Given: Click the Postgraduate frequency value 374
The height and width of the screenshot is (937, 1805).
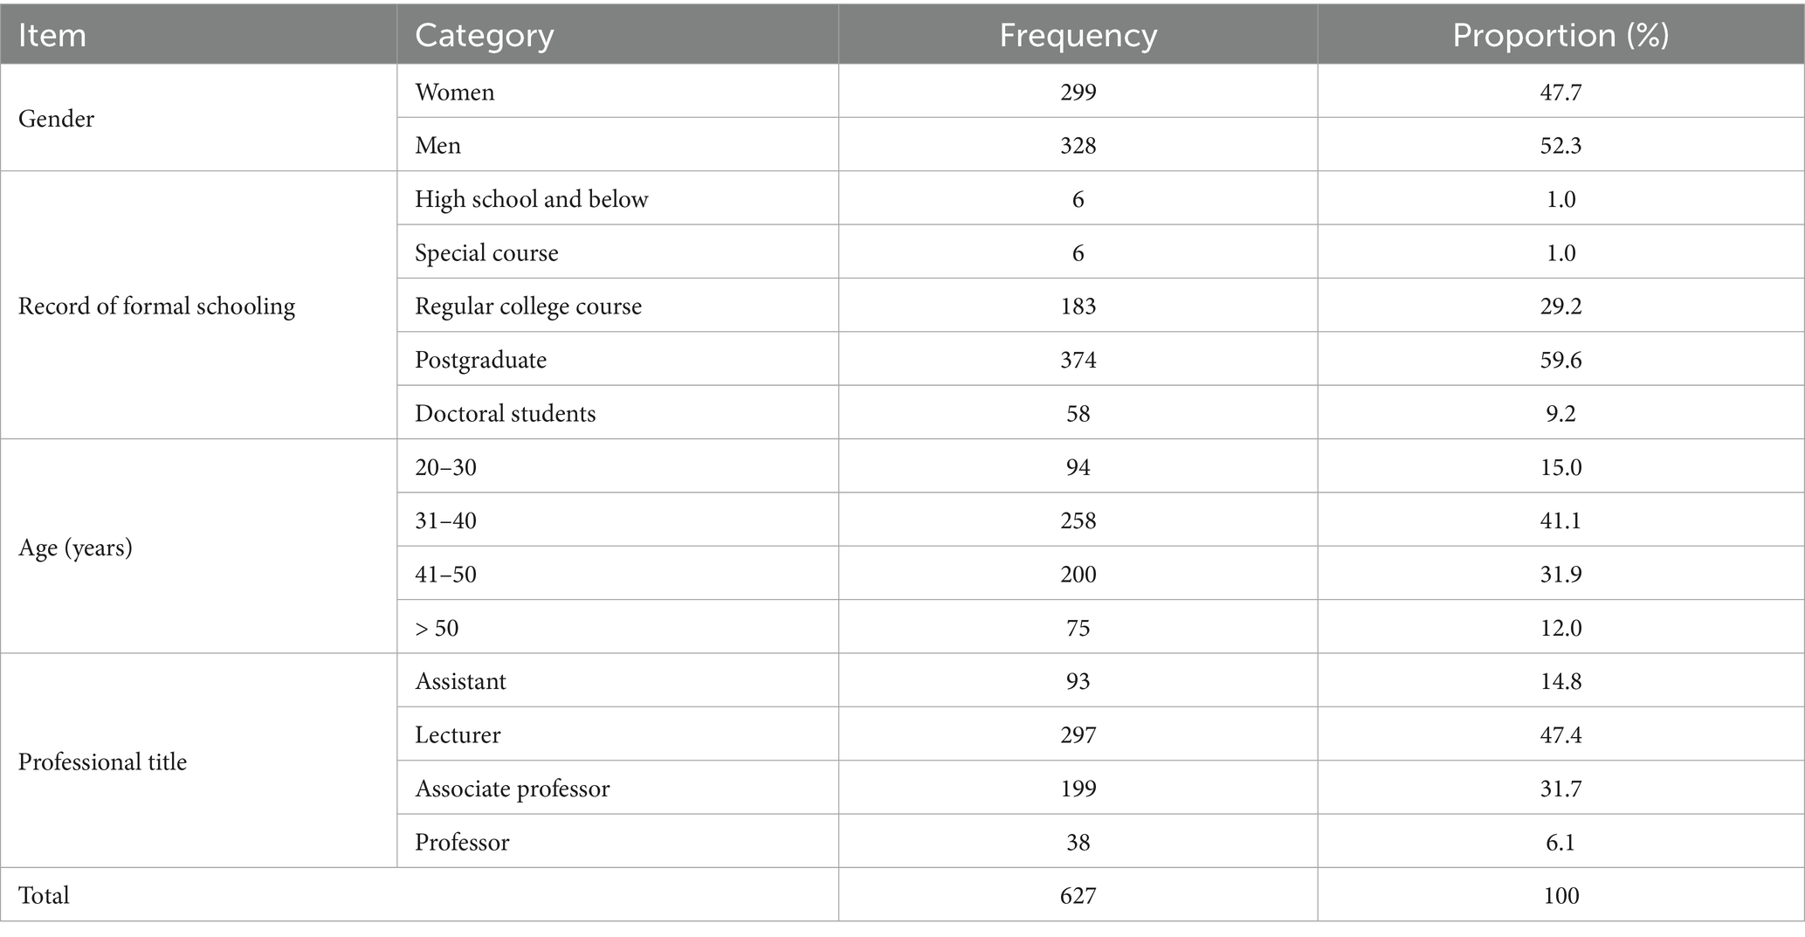Looking at the screenshot, I should point(1078,360).
